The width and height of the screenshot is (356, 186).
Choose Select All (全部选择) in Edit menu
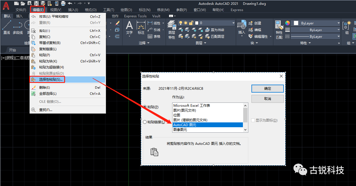(68, 94)
